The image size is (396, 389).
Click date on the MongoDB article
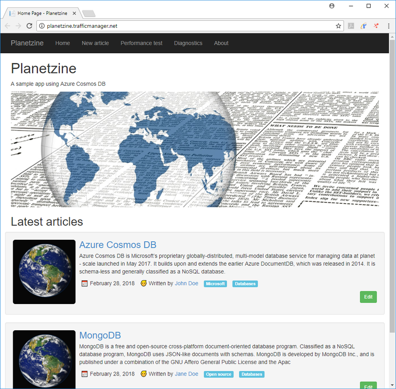(x=112, y=374)
